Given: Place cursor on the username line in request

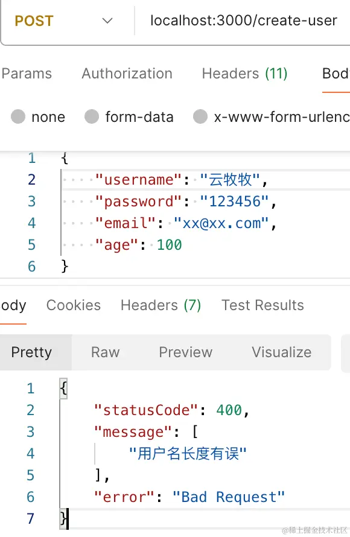Looking at the screenshot, I should click(x=206, y=180).
